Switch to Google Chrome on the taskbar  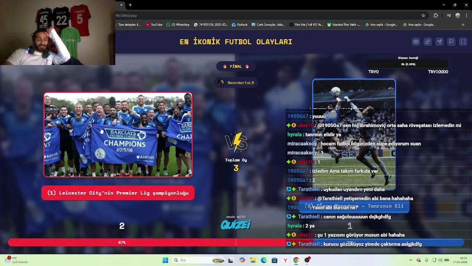[296, 260]
